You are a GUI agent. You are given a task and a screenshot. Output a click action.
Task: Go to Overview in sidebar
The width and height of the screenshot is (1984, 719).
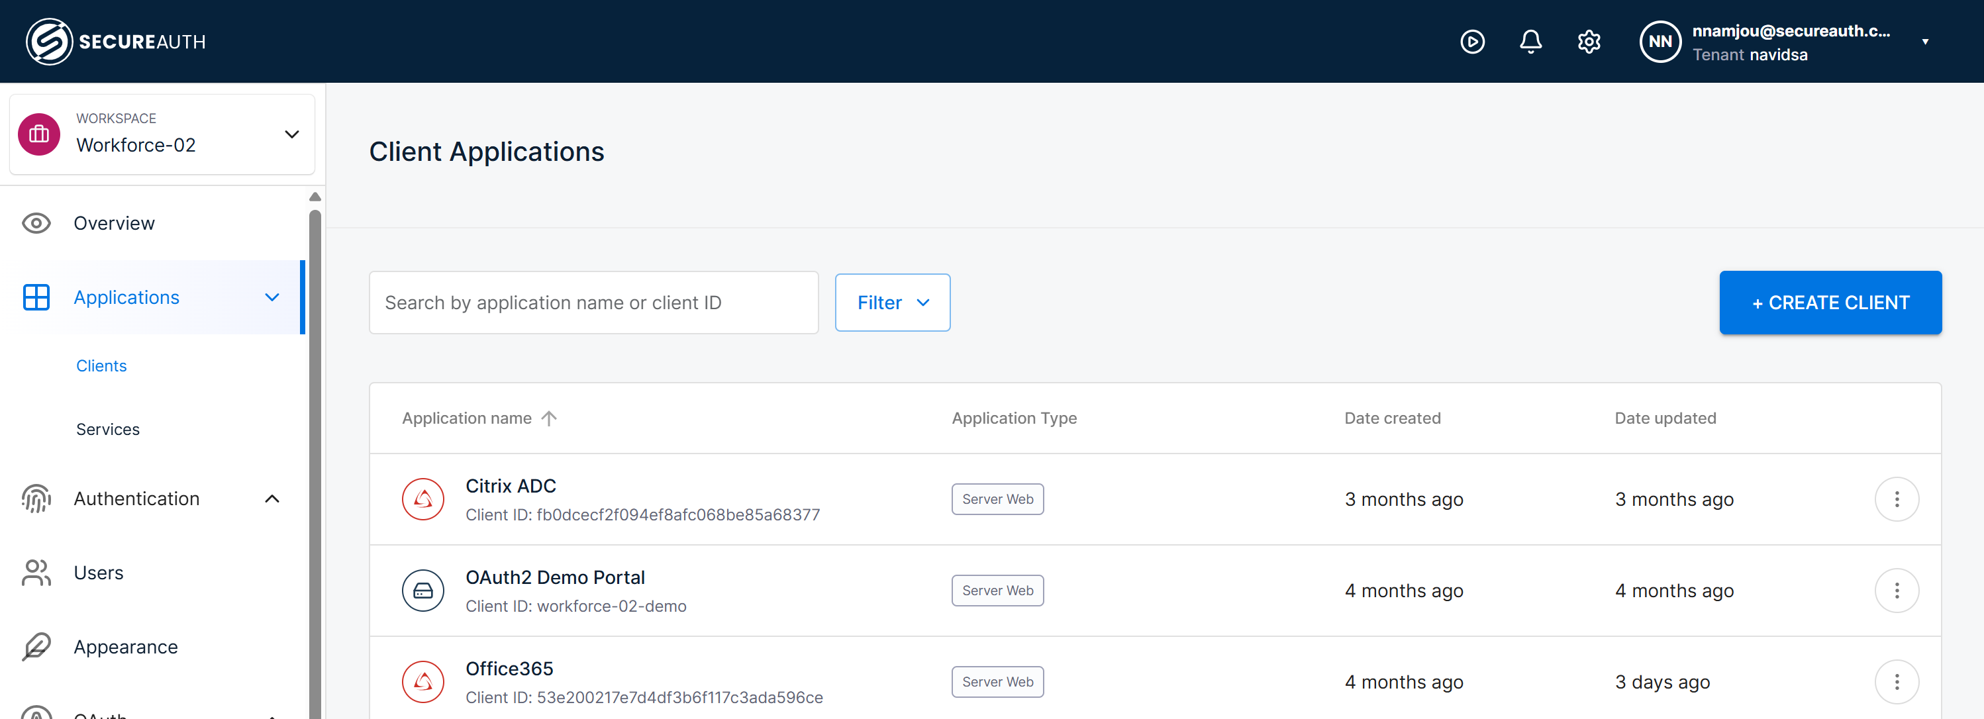coord(114,223)
